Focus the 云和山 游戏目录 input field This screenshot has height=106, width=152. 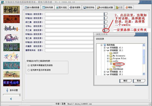[x=74, y=26]
